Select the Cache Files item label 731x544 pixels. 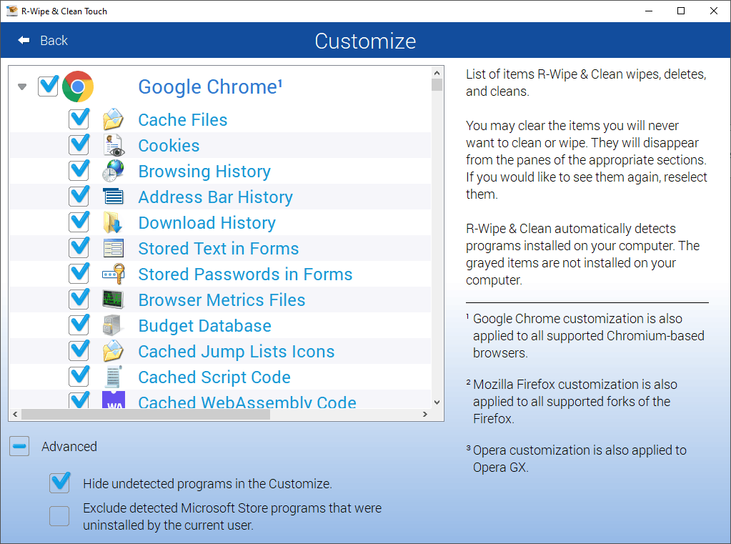[183, 120]
